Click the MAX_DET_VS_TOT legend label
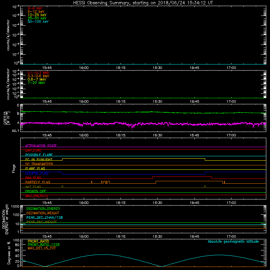 (42, 248)
